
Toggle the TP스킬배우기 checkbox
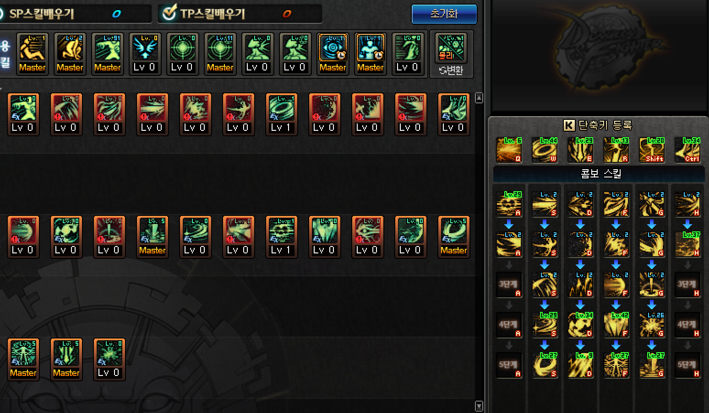click(x=169, y=13)
